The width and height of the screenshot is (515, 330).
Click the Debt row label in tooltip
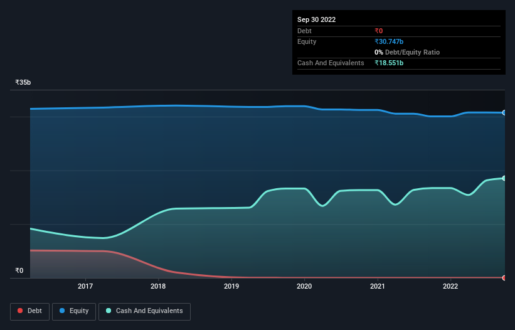click(x=304, y=31)
